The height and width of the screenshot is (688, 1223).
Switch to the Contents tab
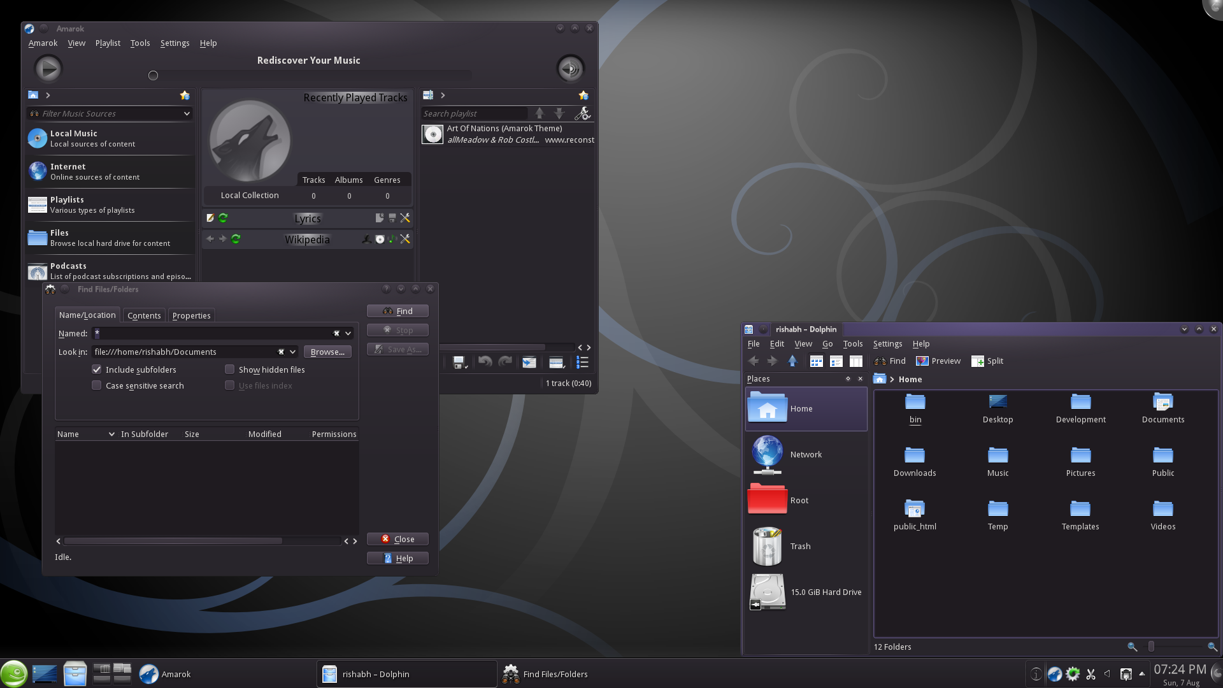click(x=144, y=316)
